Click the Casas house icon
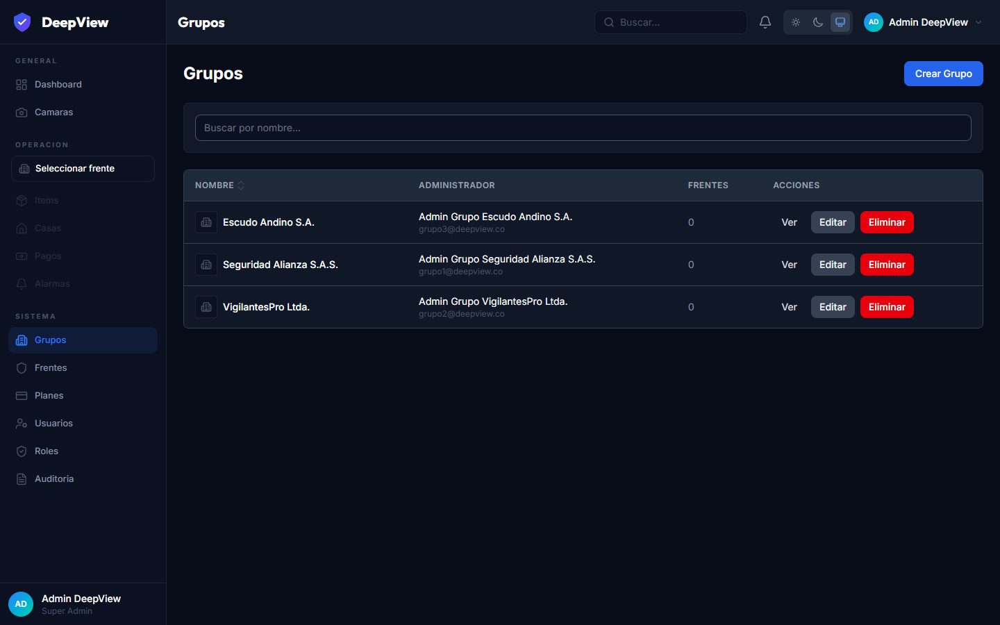This screenshot has height=625, width=1000. point(22,228)
